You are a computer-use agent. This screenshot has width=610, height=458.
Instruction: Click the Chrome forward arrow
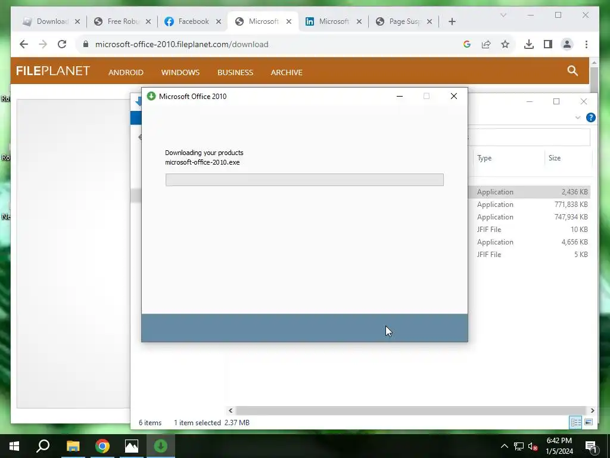tap(43, 44)
